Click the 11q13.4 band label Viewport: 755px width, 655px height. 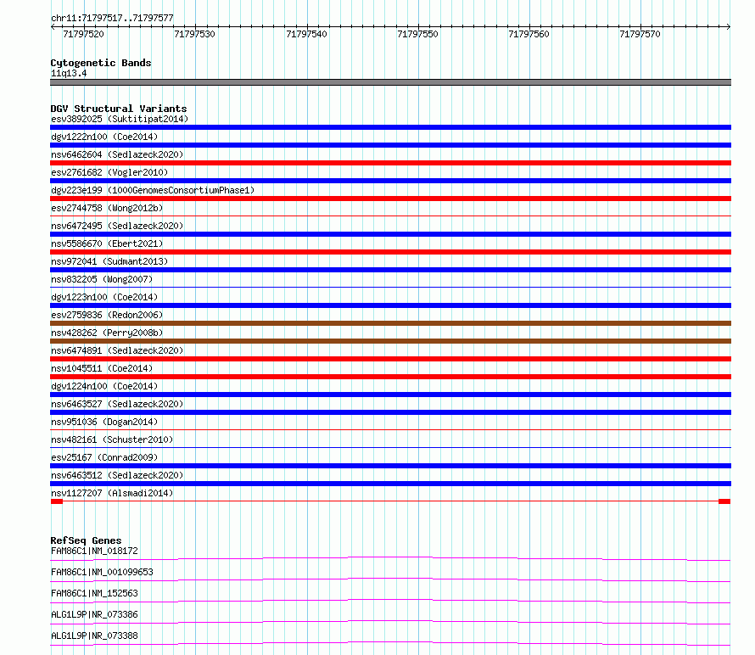tap(69, 74)
